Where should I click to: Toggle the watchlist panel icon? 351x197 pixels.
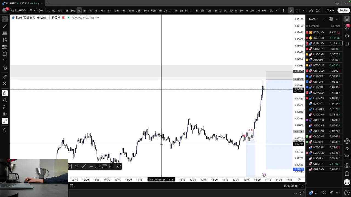pyautogui.click(x=347, y=19)
